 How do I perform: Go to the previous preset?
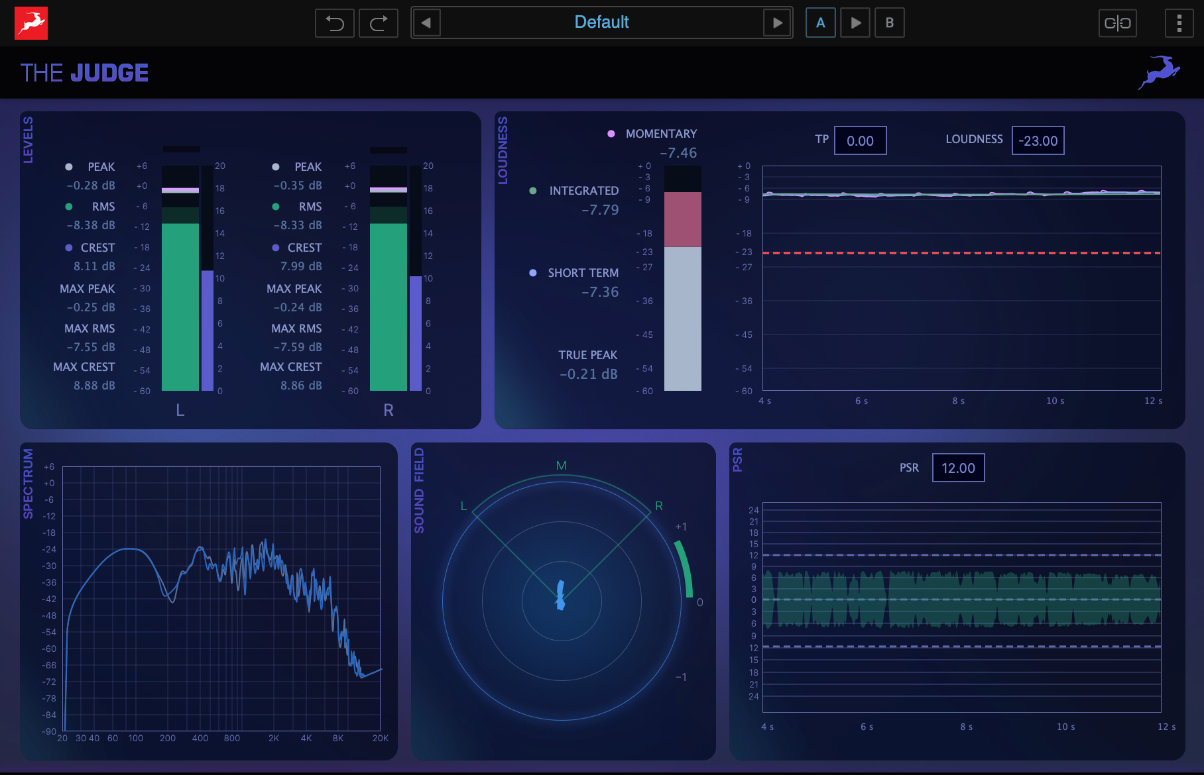426,23
